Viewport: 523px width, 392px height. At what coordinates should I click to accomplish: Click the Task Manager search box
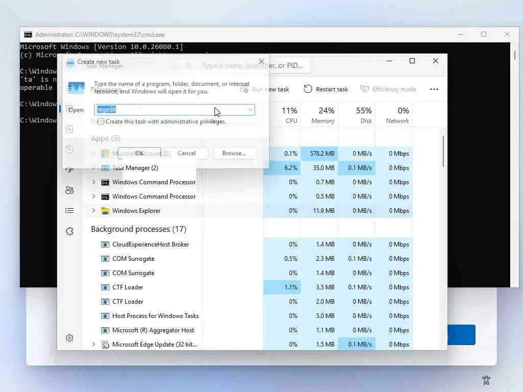pyautogui.click(x=247, y=65)
